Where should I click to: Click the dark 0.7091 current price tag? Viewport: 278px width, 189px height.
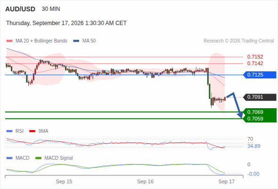point(260,97)
